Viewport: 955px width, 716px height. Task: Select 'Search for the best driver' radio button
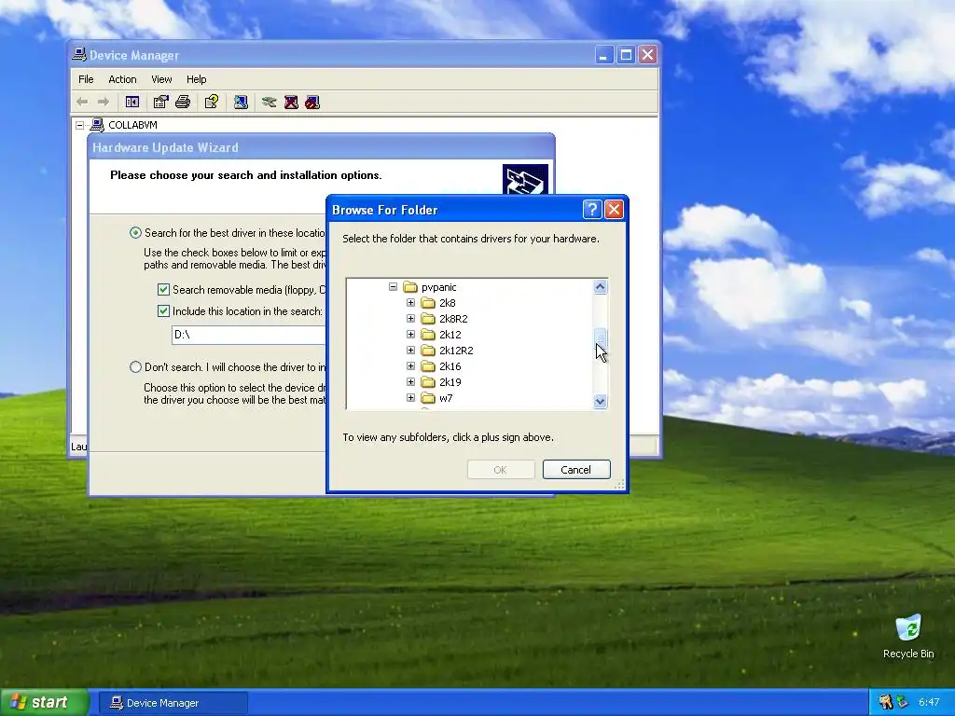click(135, 232)
